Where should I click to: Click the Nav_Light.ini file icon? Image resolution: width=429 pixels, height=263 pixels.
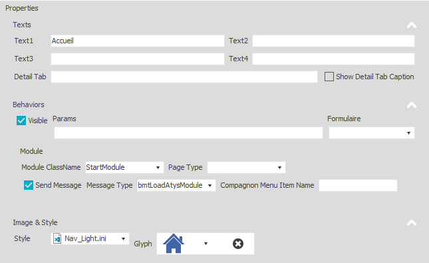coord(57,238)
